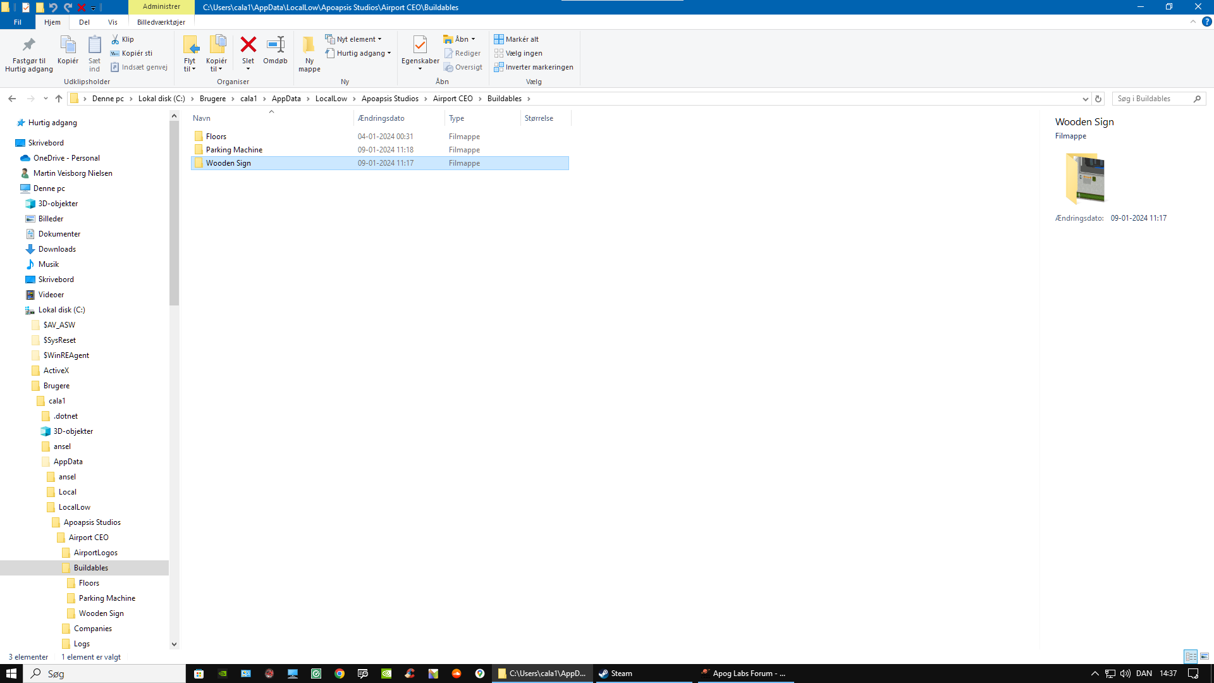
Task: Select Lokal disk (C:) in the tree
Action: coord(61,310)
